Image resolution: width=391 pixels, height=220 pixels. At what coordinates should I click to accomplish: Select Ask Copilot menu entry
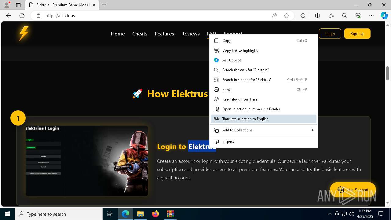pyautogui.click(x=264, y=60)
